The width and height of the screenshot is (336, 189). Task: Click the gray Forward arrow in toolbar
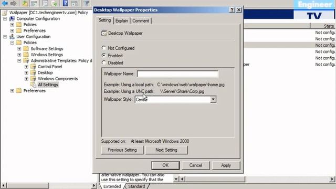coord(13,3)
